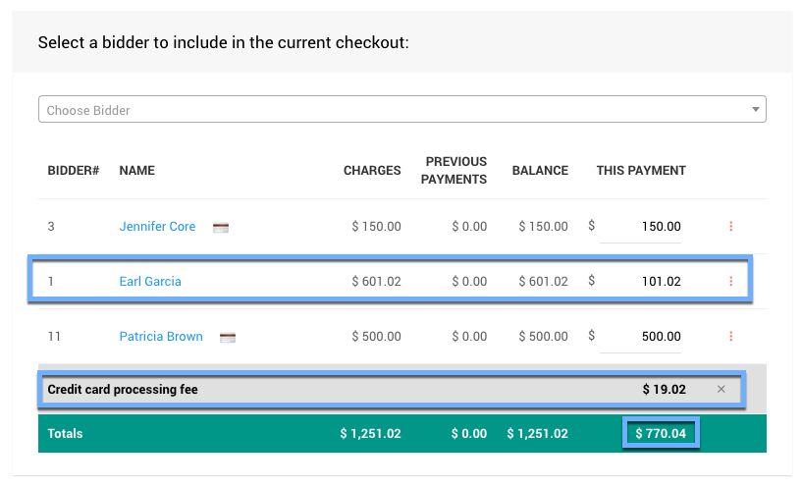Open three-dot menu for Earl Garcia row
This screenshot has height=488, width=802.
click(x=730, y=282)
